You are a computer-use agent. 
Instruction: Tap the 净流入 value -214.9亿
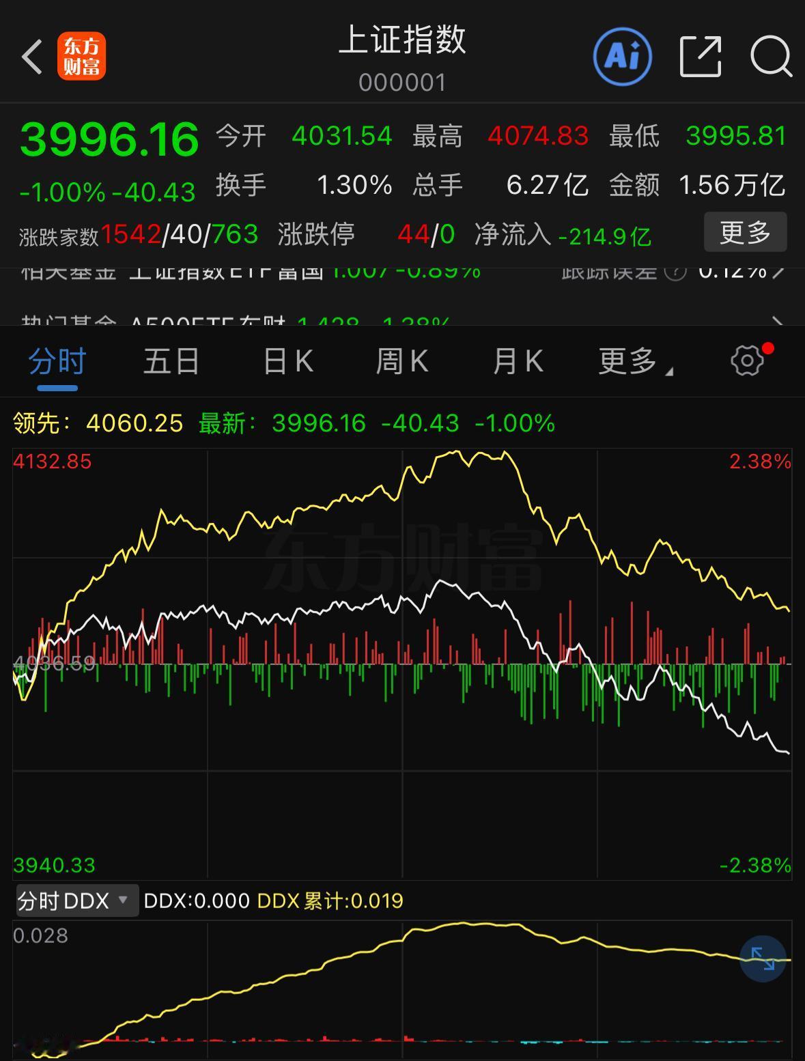tap(605, 236)
